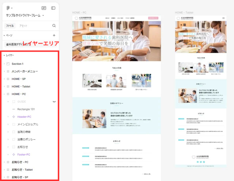Collapse the HOME - PC layer tree

4,94
